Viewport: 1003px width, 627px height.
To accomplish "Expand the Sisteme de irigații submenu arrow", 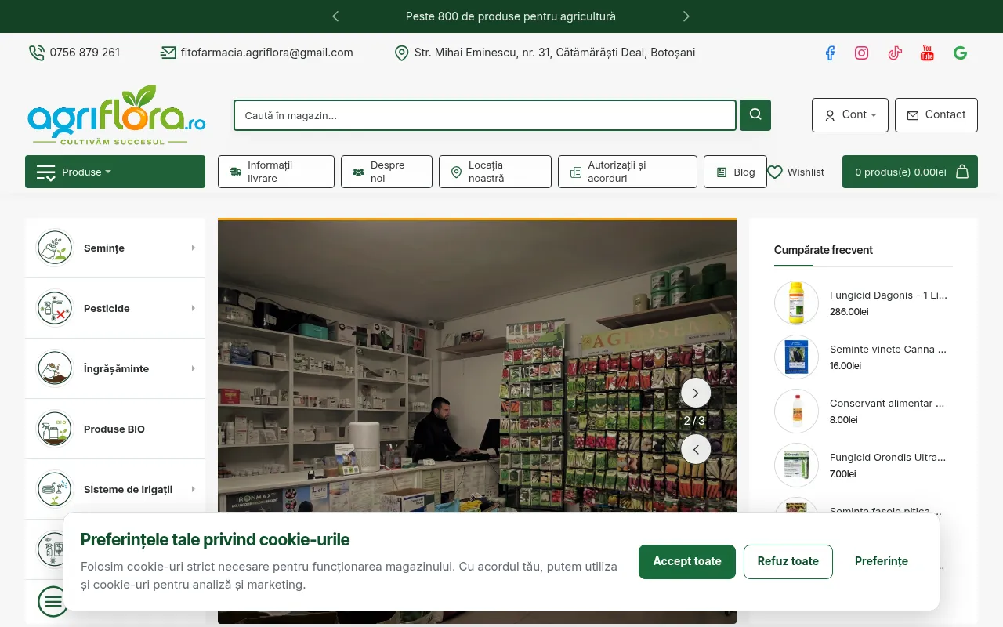I will (194, 489).
